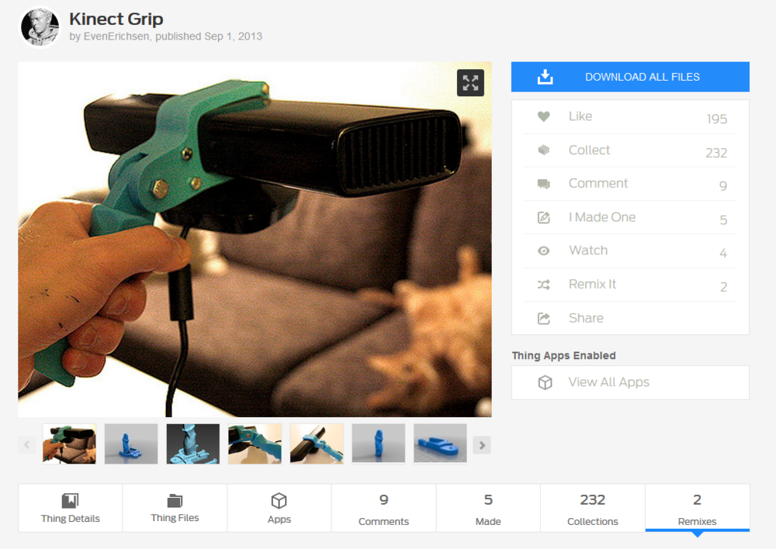The height and width of the screenshot is (549, 776).
Task: Go to the previous set of thumbnails
Action: [x=26, y=445]
